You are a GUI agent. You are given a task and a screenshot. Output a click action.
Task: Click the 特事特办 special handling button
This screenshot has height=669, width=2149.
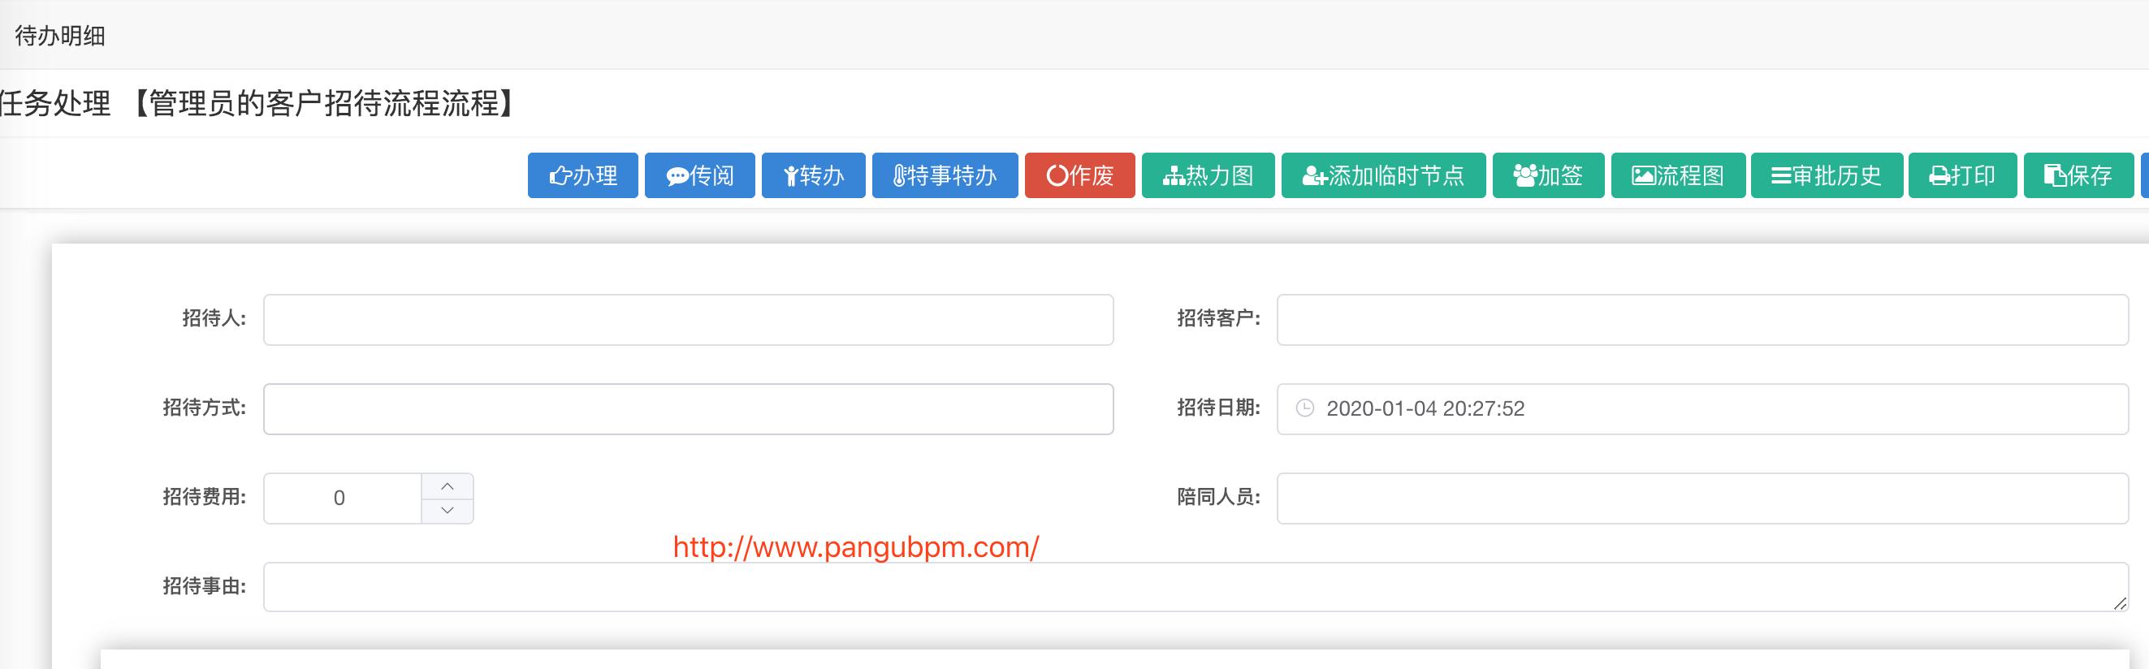[x=945, y=175]
